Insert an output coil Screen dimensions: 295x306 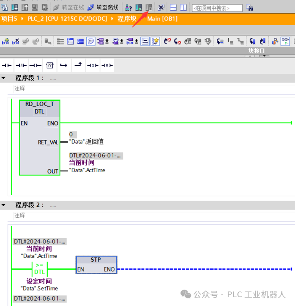[x=35, y=65]
